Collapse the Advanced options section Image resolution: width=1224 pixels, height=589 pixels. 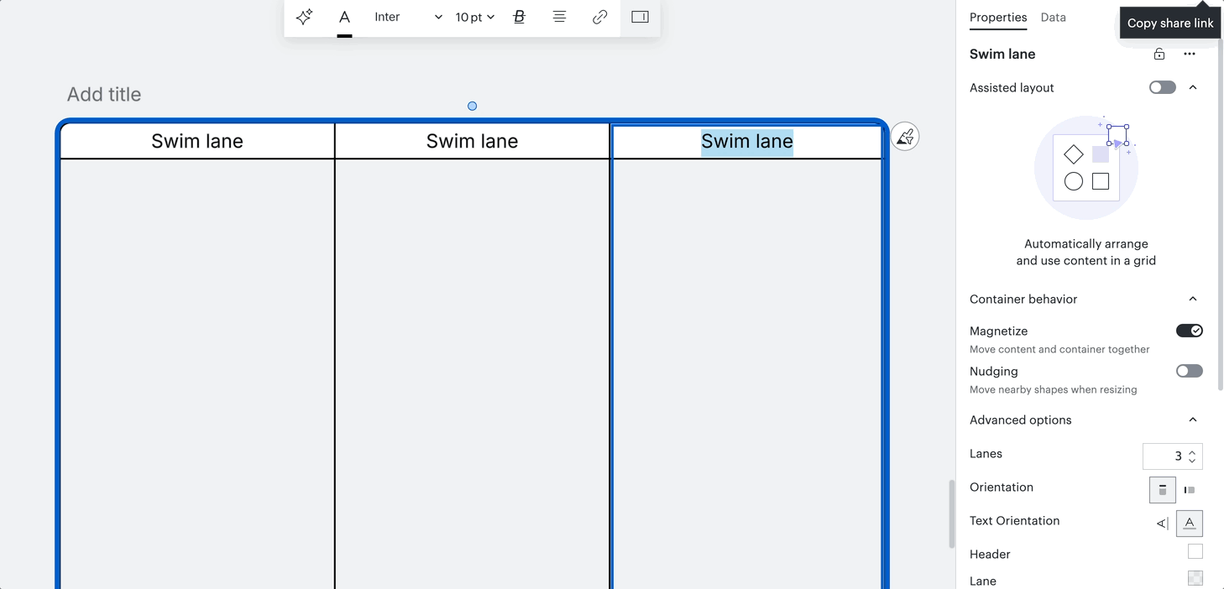[1193, 420]
